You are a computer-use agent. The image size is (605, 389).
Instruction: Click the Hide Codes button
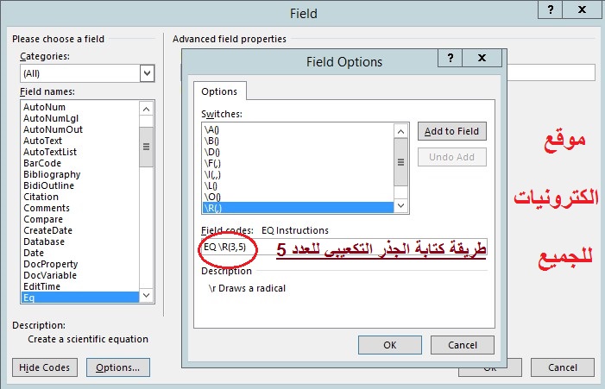45,367
